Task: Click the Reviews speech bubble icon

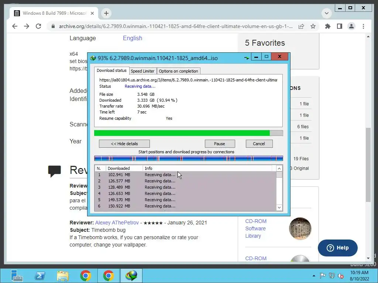Action: click(x=55, y=171)
